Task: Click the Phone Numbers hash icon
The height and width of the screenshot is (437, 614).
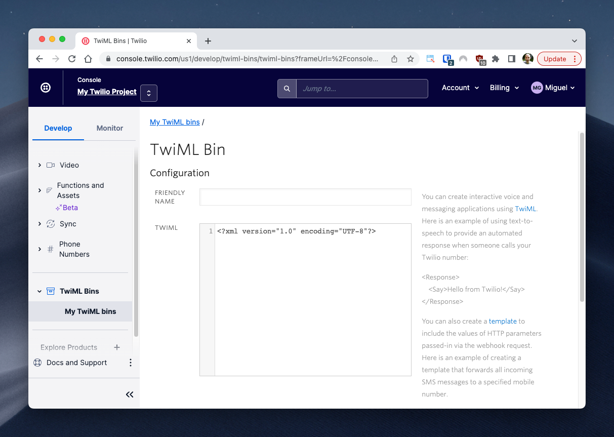Action: [50, 249]
